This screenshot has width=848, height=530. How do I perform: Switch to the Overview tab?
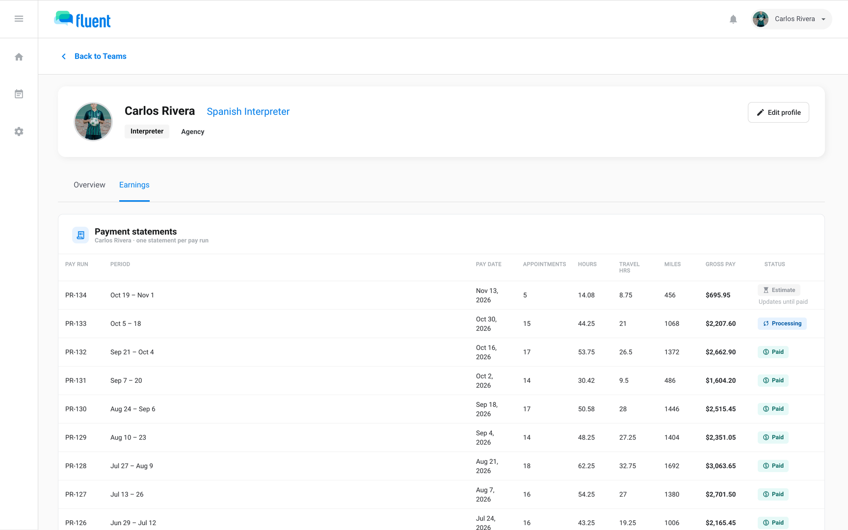click(x=89, y=185)
